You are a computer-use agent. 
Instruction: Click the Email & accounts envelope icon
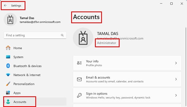[79, 79]
